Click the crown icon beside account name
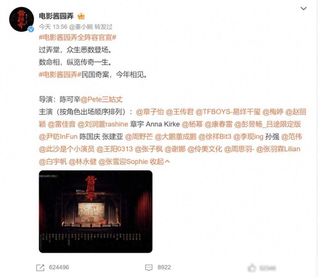Viewport: 318px width, 277px height. click(81, 16)
